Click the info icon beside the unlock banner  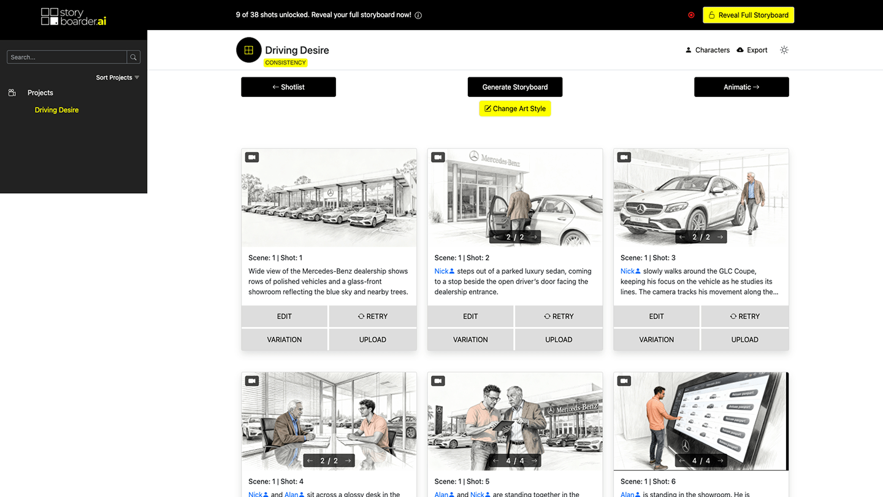point(418,15)
